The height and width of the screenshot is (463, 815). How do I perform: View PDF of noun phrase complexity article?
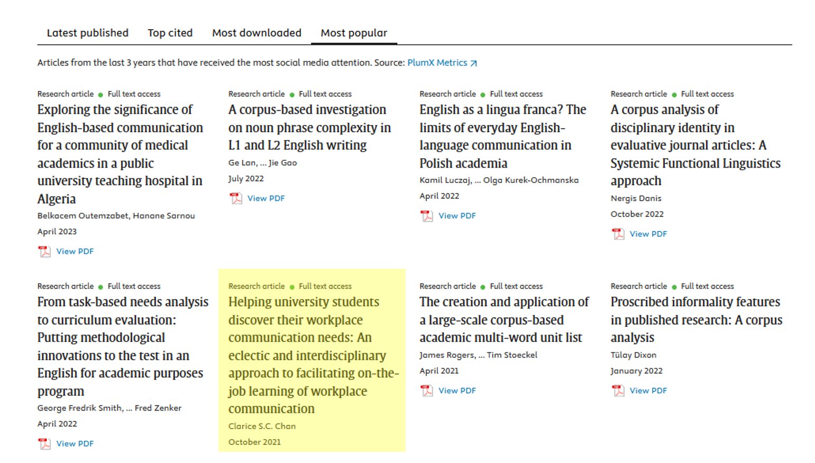pos(266,198)
